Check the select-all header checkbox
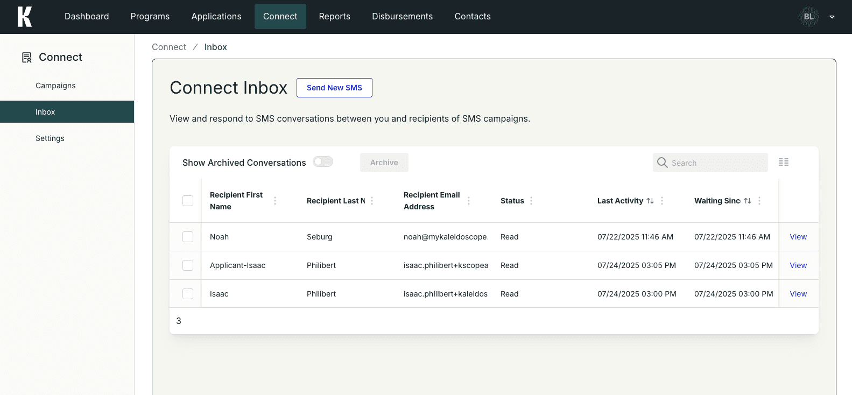 [188, 201]
